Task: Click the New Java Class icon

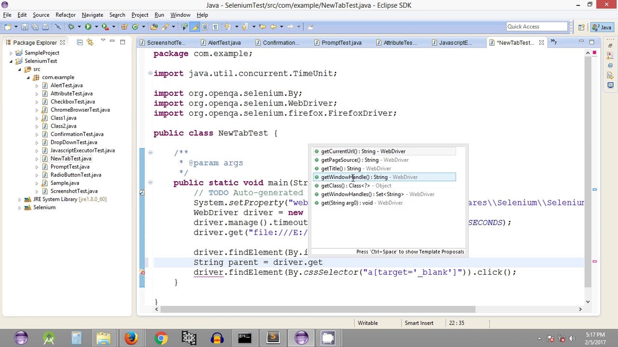Action: 135,27
